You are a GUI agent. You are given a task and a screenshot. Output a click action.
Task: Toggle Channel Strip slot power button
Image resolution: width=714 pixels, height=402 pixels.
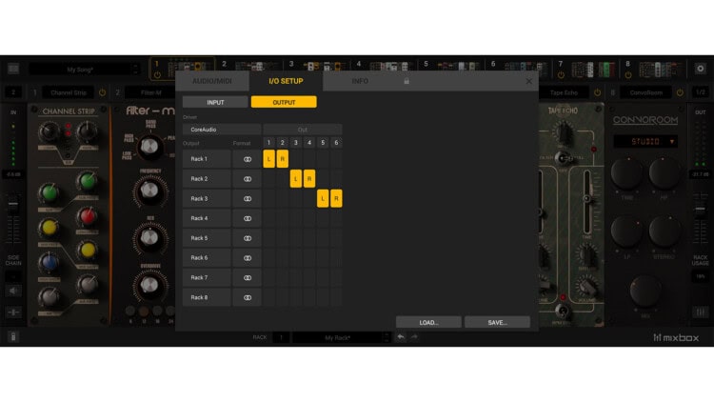click(102, 92)
